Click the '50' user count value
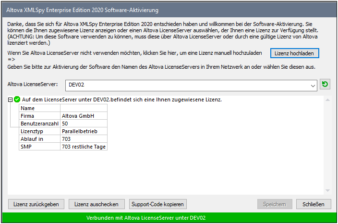The height and width of the screenshot is (224, 338). pyautogui.click(x=84, y=124)
